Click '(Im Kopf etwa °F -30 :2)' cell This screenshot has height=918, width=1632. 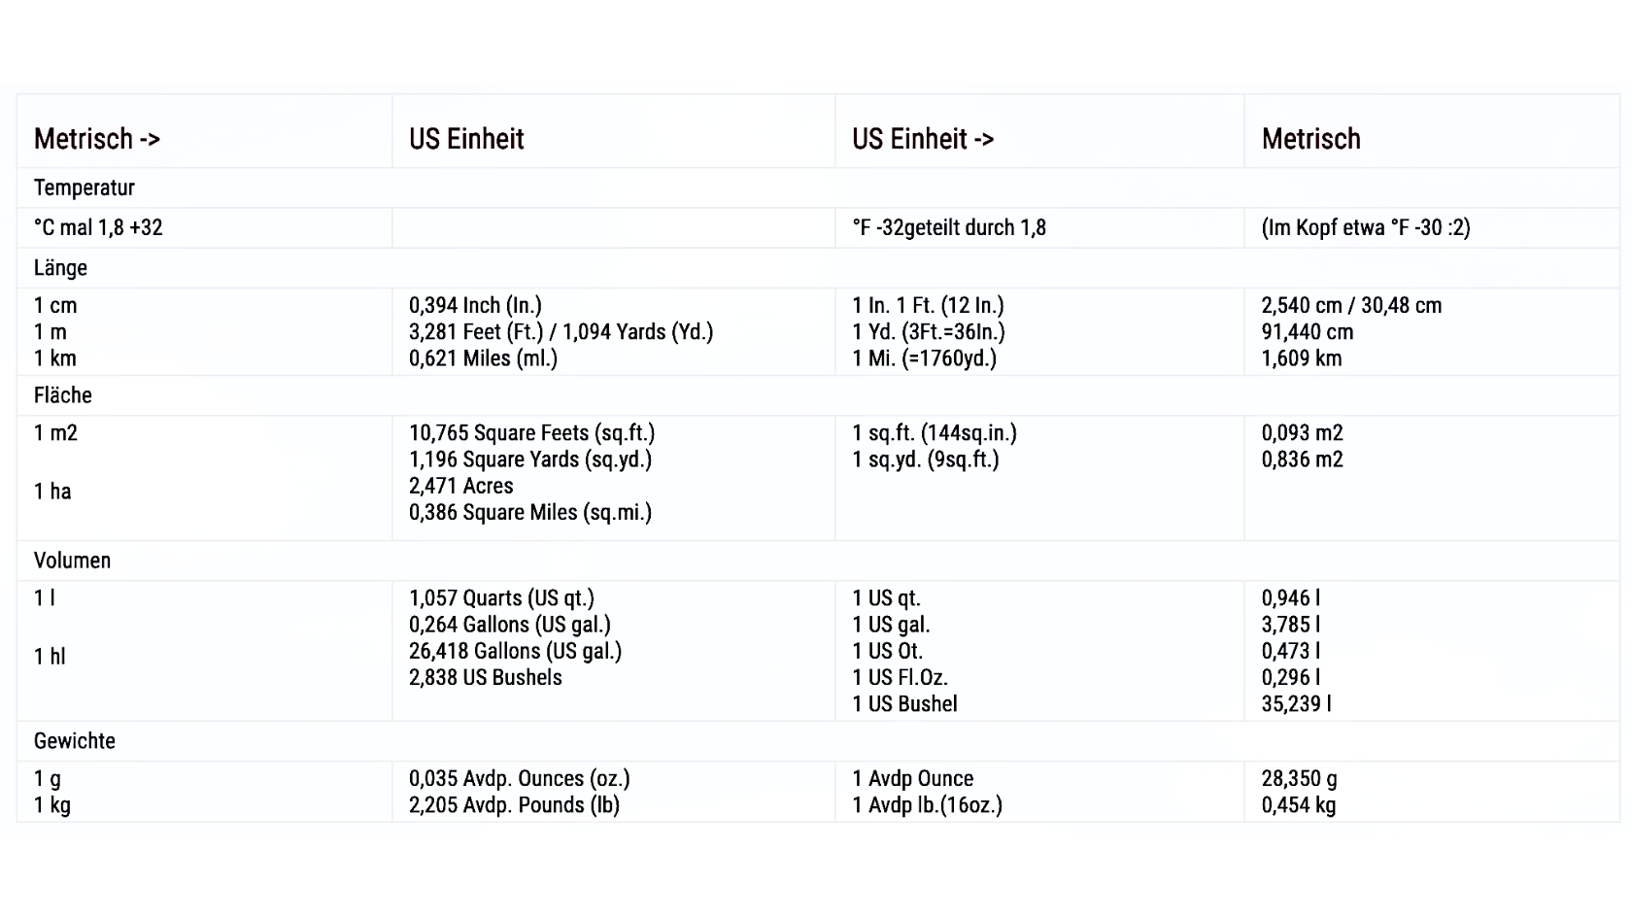(1366, 227)
